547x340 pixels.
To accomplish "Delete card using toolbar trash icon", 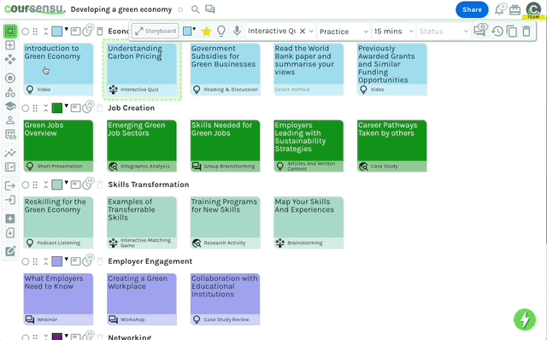I will (x=526, y=32).
